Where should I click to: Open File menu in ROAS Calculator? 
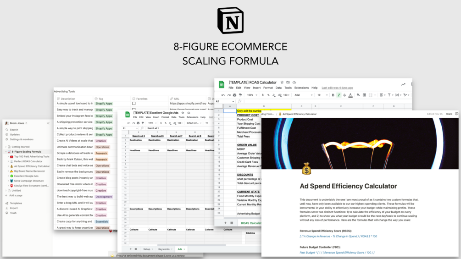pyautogui.click(x=231, y=88)
